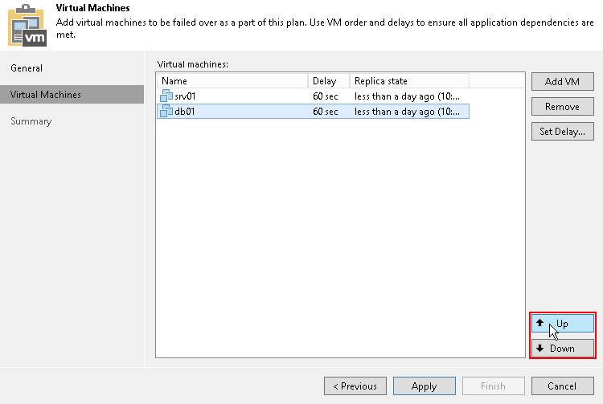Click the 60 sec delay cell for db01

(325, 112)
